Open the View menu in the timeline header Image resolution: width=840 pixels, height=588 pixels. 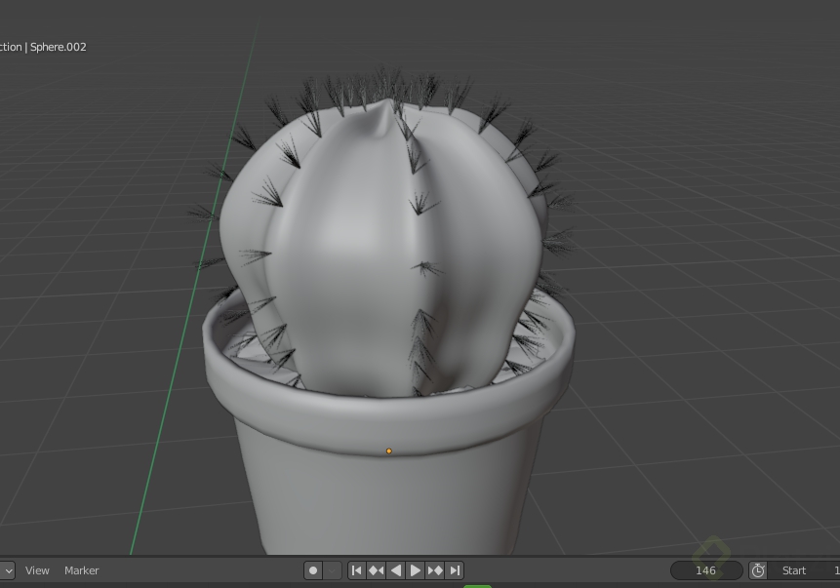pyautogui.click(x=37, y=570)
